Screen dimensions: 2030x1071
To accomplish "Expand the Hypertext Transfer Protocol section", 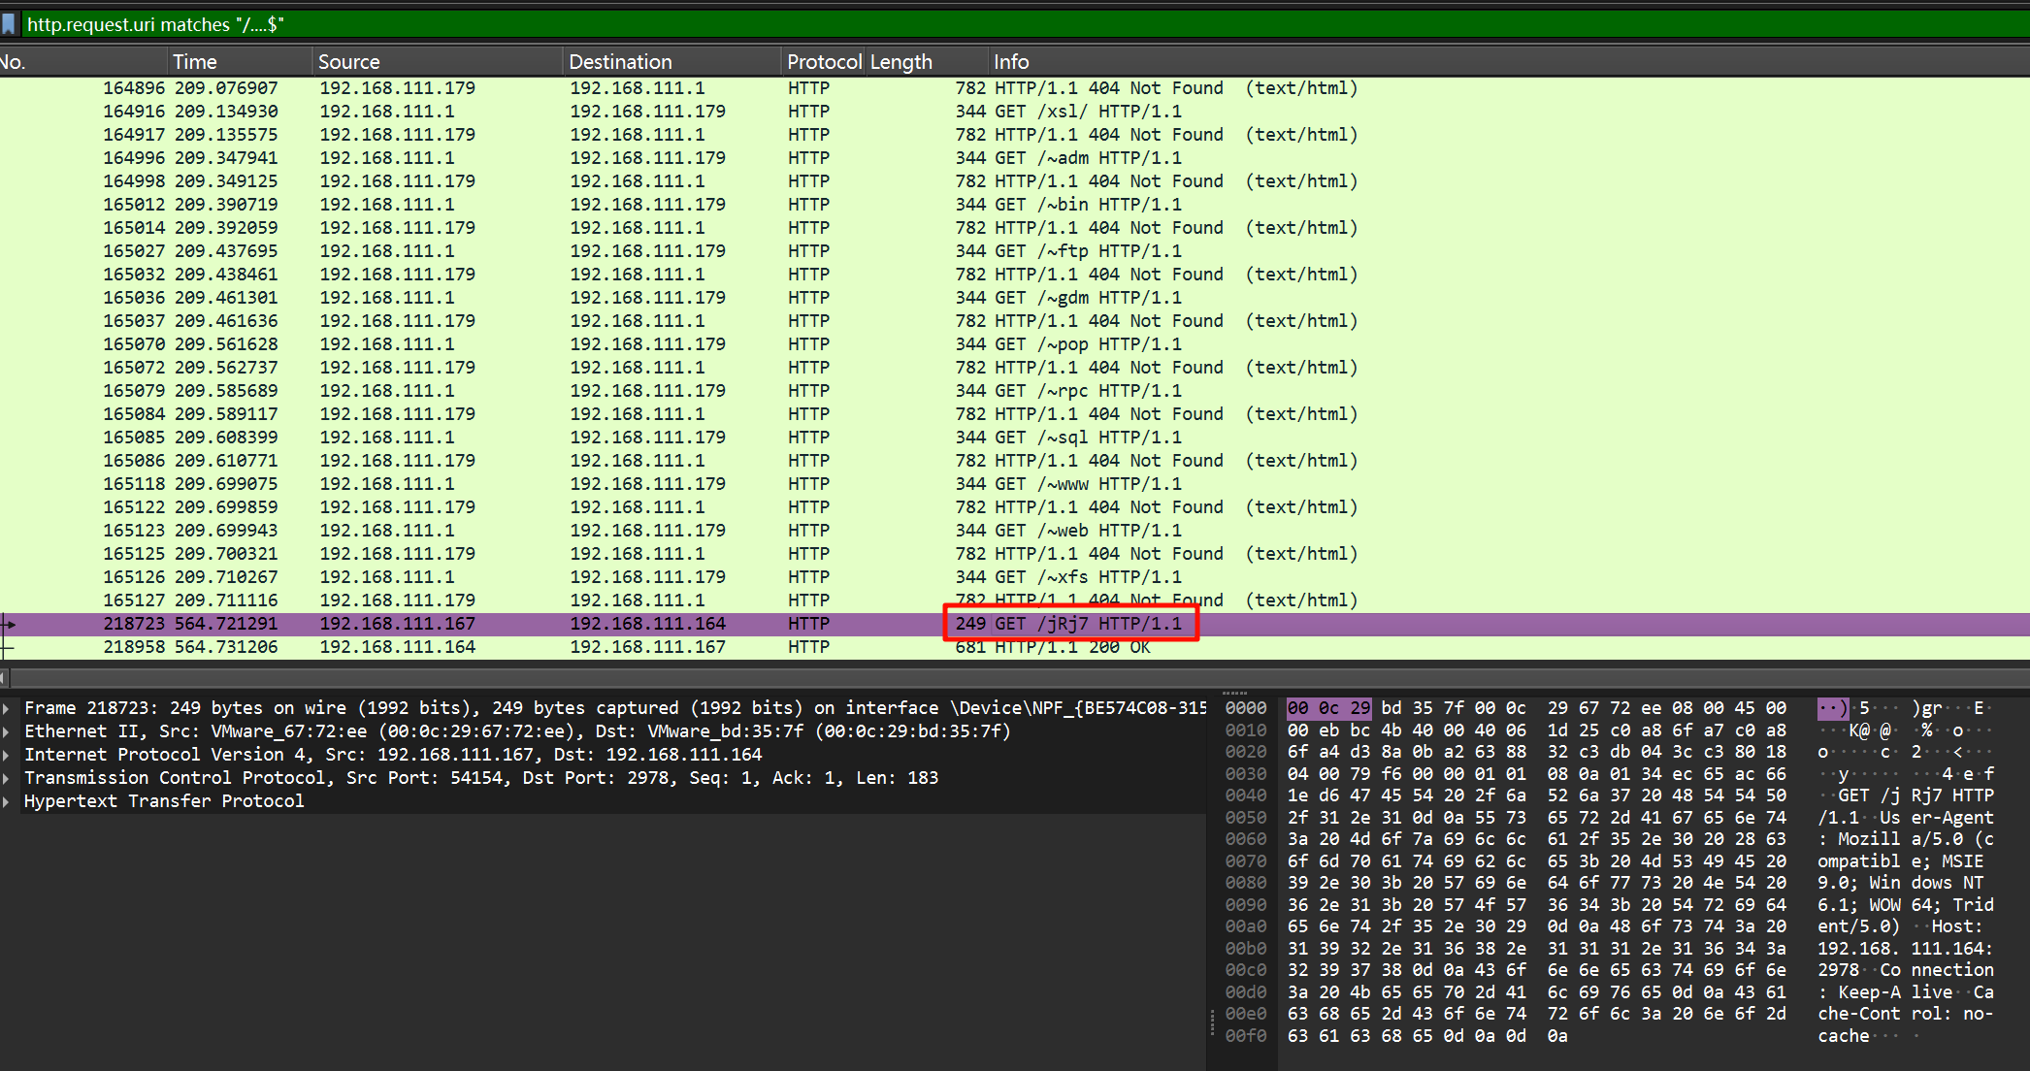I will pyautogui.click(x=7, y=801).
